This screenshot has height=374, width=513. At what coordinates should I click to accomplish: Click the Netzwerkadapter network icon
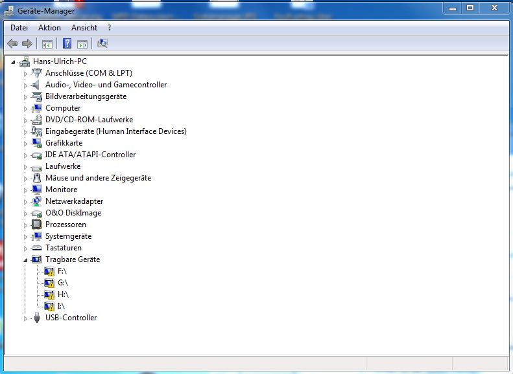click(37, 201)
